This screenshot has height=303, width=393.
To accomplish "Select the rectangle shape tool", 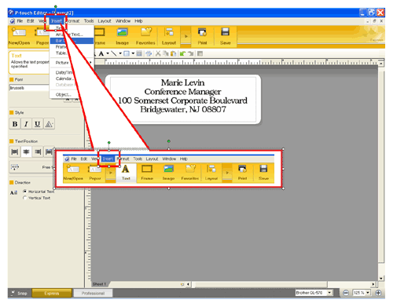I will point(127,54).
